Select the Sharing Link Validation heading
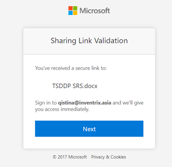The image size is (172, 167). pos(89,40)
